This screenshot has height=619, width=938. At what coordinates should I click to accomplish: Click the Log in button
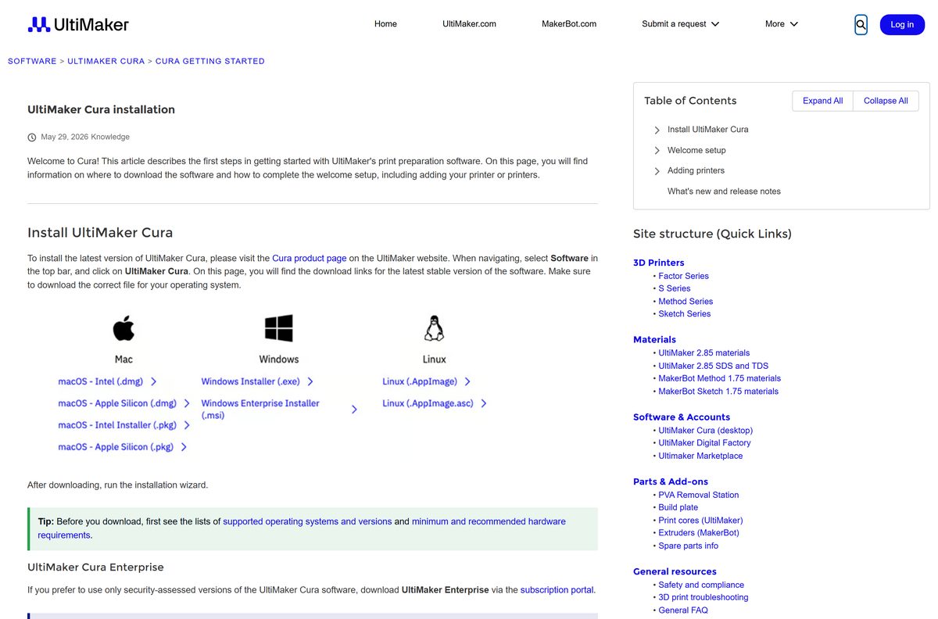tap(902, 24)
